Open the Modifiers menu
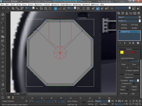The image size is (142, 106). tap(38, 4)
